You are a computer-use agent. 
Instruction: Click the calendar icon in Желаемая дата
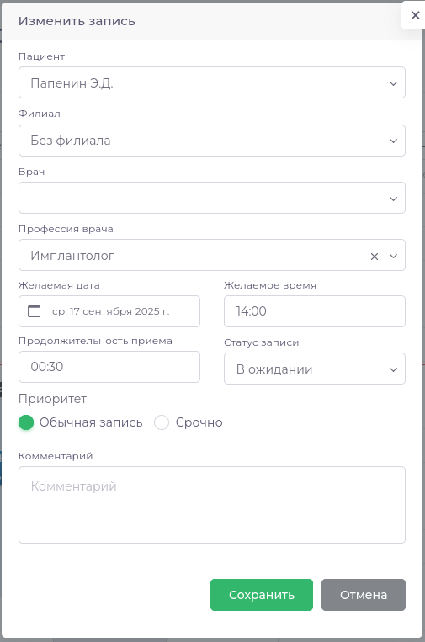[34, 311]
